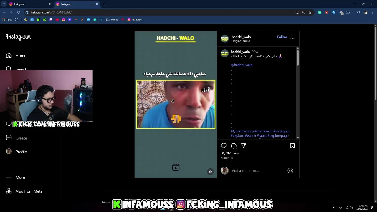Open the Apps bookmark shortcut
Image resolution: width=377 pixels, height=212 pixels.
(x=7, y=20)
